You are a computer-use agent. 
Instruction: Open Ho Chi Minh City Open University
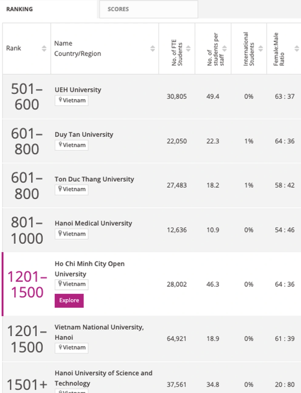[90, 269]
